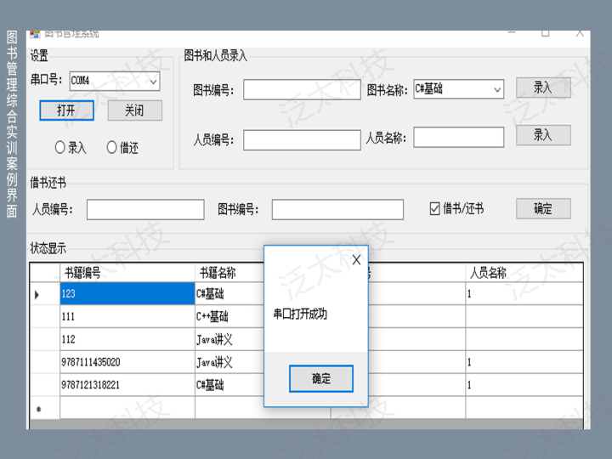Click the new-row asterisk row header
The height and width of the screenshot is (459, 612).
pyautogui.click(x=38, y=409)
